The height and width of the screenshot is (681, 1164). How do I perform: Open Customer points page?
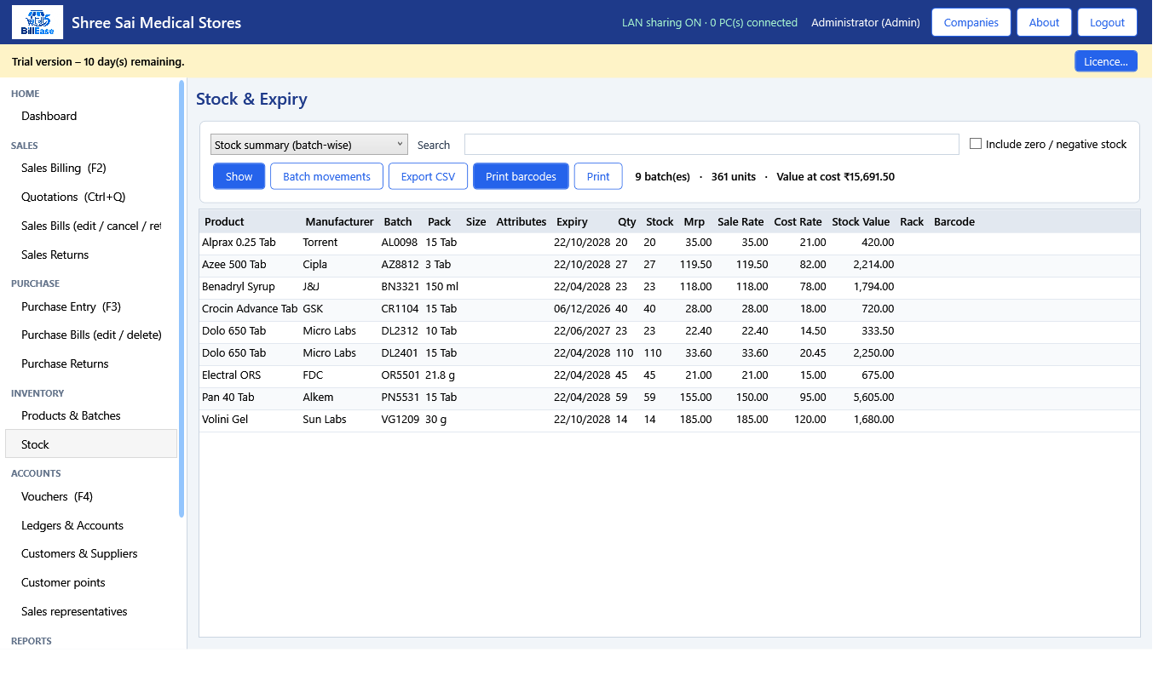tap(63, 582)
